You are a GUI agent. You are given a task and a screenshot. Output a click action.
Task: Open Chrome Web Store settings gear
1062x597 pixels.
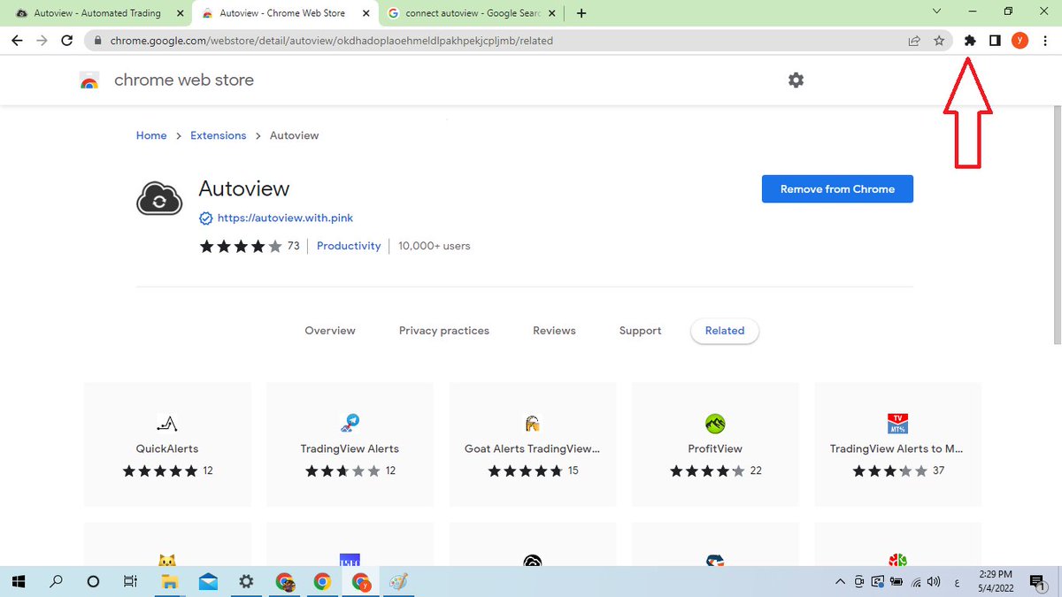[796, 80]
